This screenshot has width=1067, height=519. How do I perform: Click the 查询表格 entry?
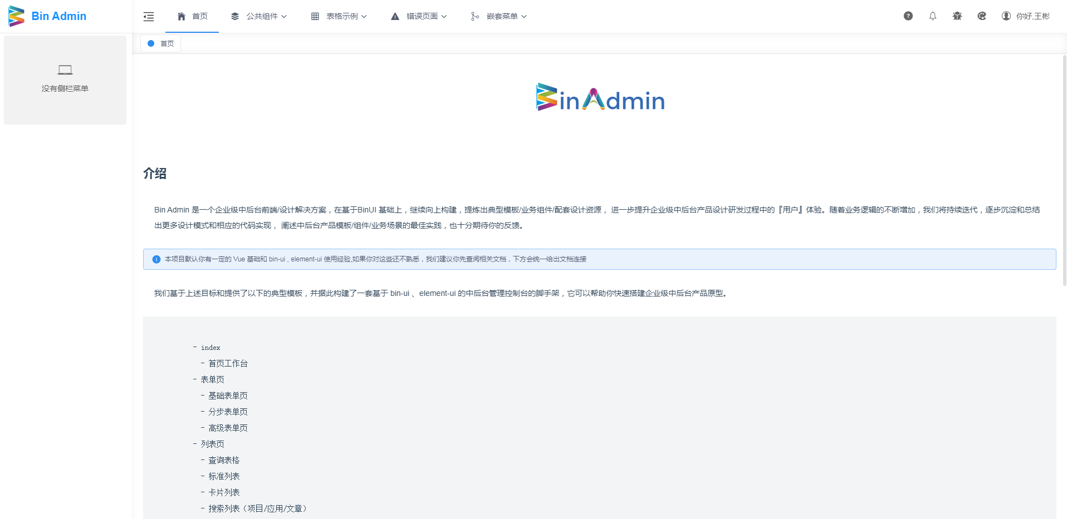224,461
